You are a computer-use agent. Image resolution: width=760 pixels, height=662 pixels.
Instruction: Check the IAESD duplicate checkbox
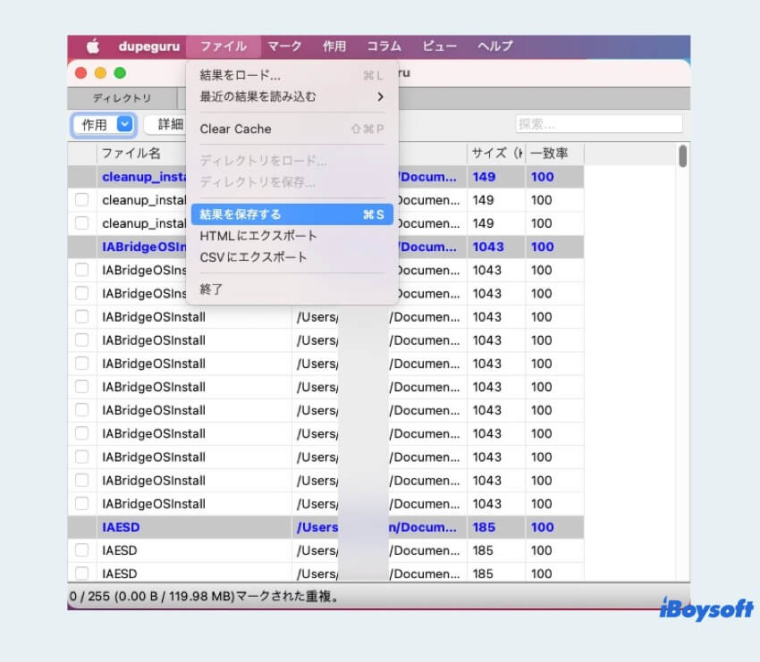pyautogui.click(x=82, y=550)
